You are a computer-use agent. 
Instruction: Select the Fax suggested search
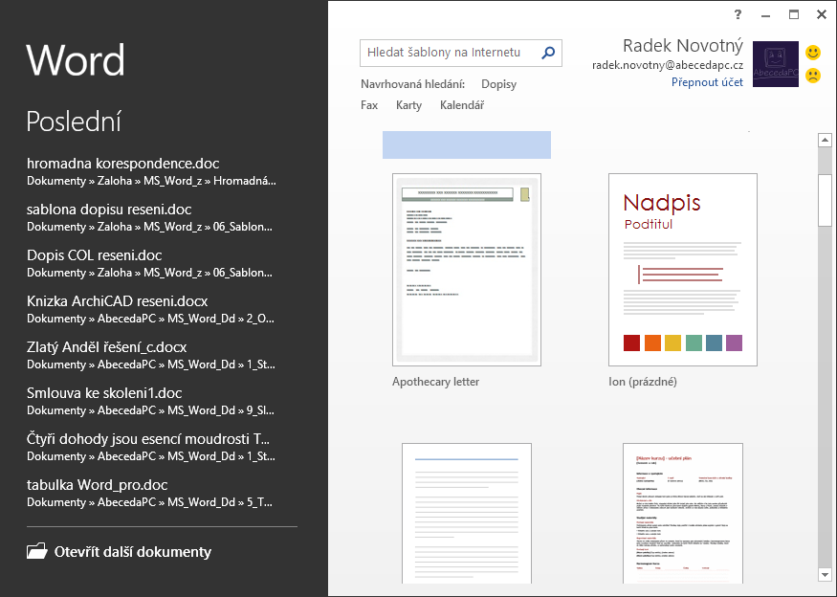(369, 105)
